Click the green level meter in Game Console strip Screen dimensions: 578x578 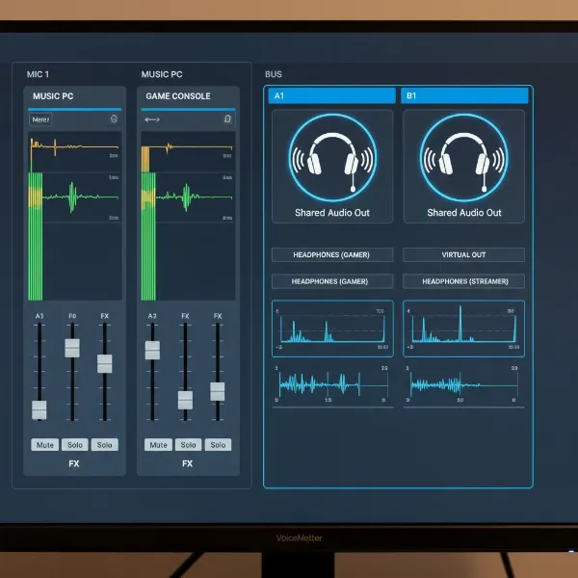pyautogui.click(x=148, y=236)
